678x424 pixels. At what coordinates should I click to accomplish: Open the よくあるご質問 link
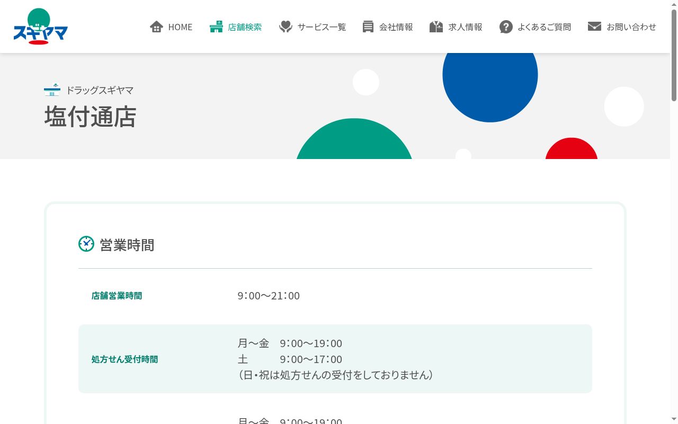pos(536,26)
